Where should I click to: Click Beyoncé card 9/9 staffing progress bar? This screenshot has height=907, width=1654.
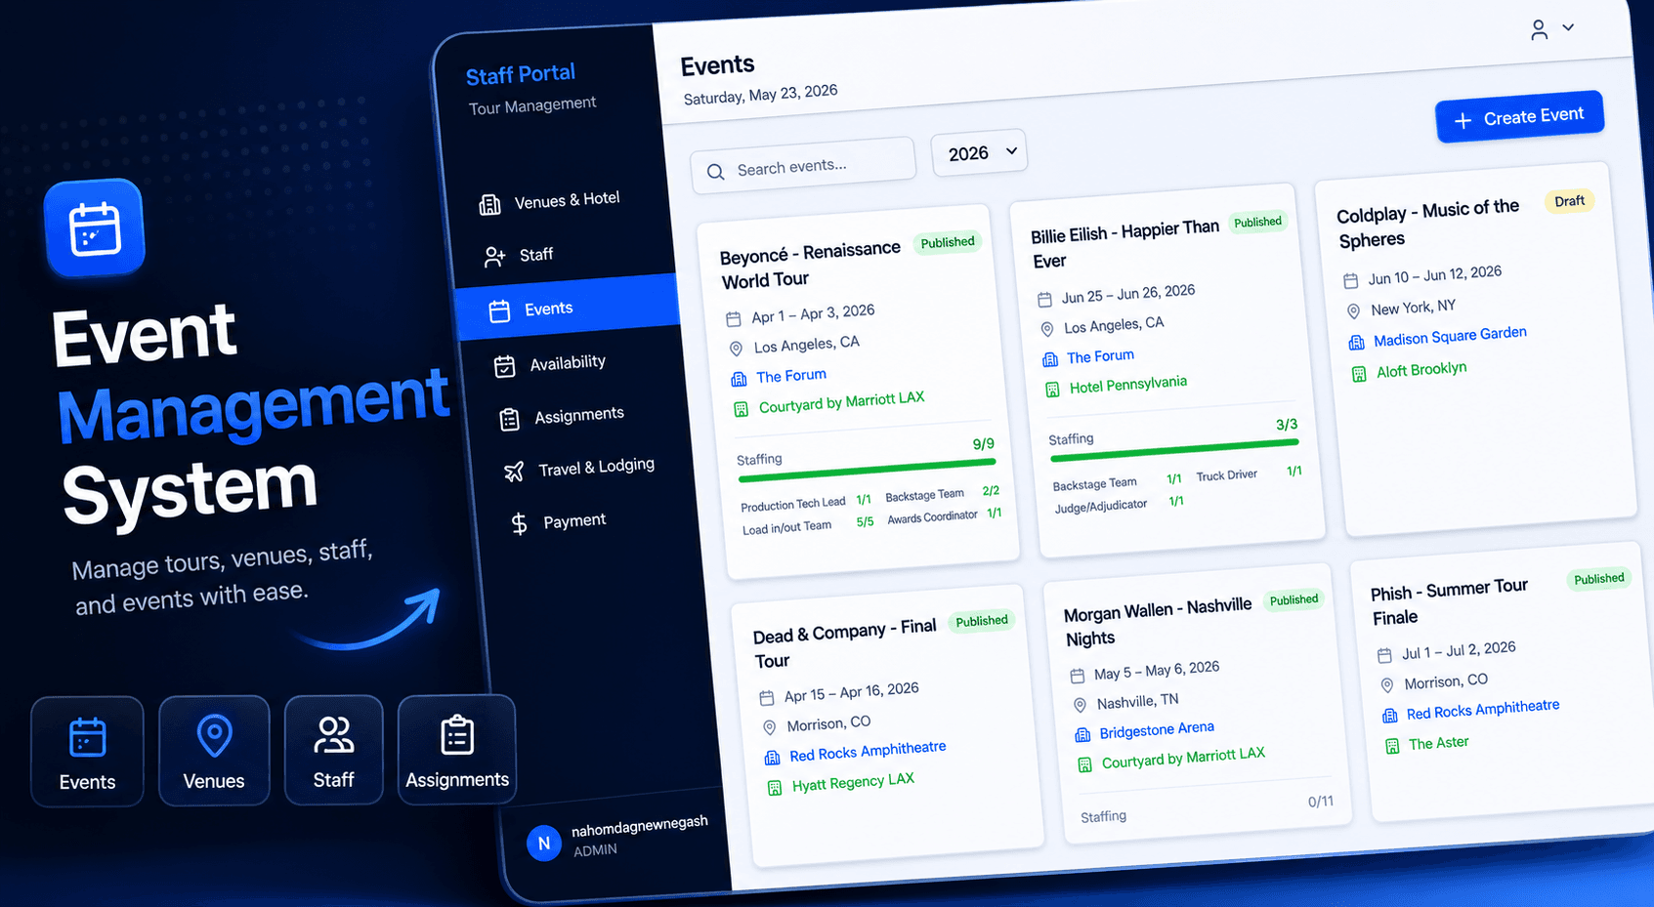click(x=867, y=470)
